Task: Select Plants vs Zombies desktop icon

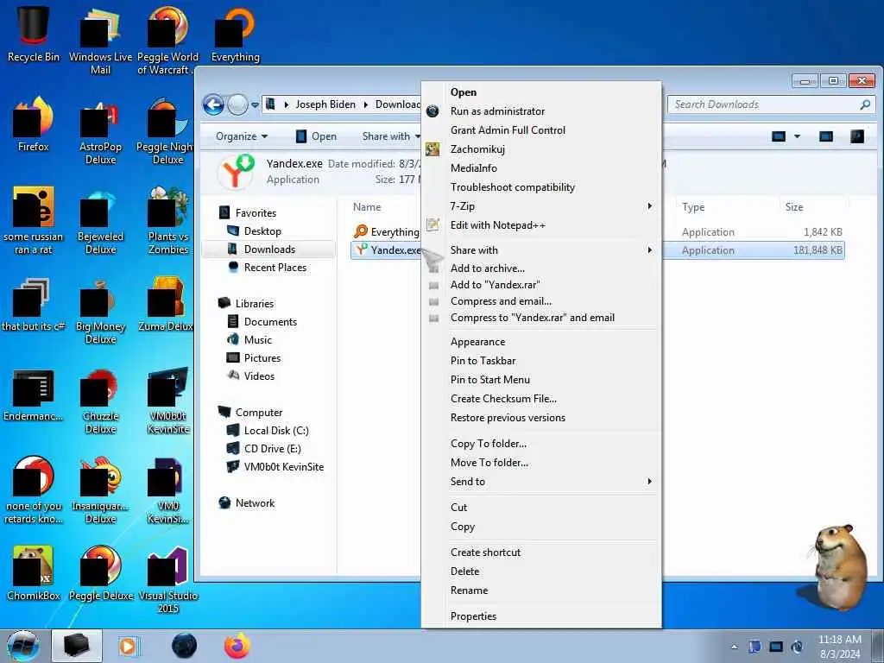Action: 168,221
